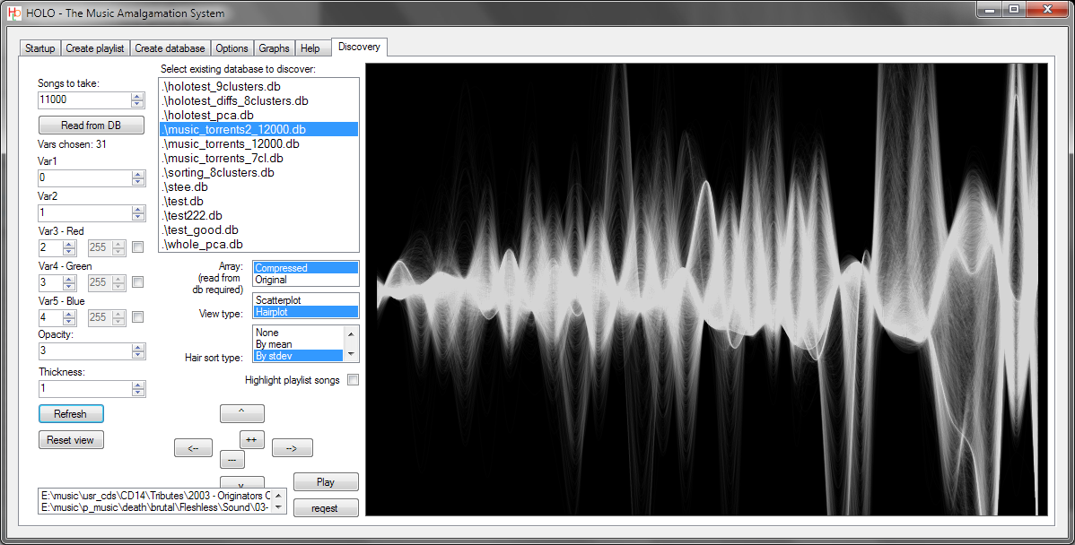Increment Var1 spinner up arrow
This screenshot has height=545, width=1075.
(x=138, y=174)
